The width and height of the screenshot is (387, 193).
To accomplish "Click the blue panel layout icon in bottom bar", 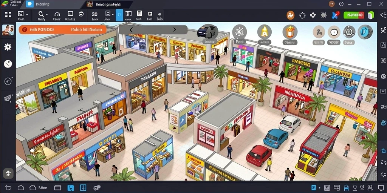I will tap(83, 188).
